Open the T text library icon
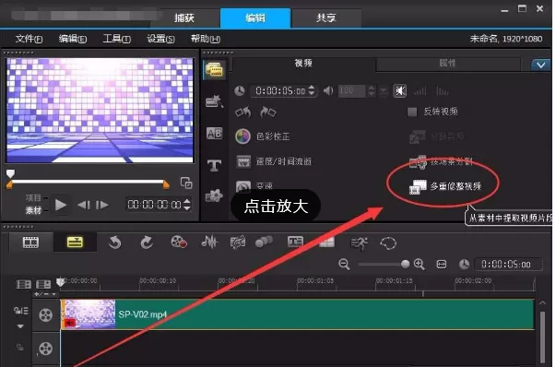 point(215,165)
